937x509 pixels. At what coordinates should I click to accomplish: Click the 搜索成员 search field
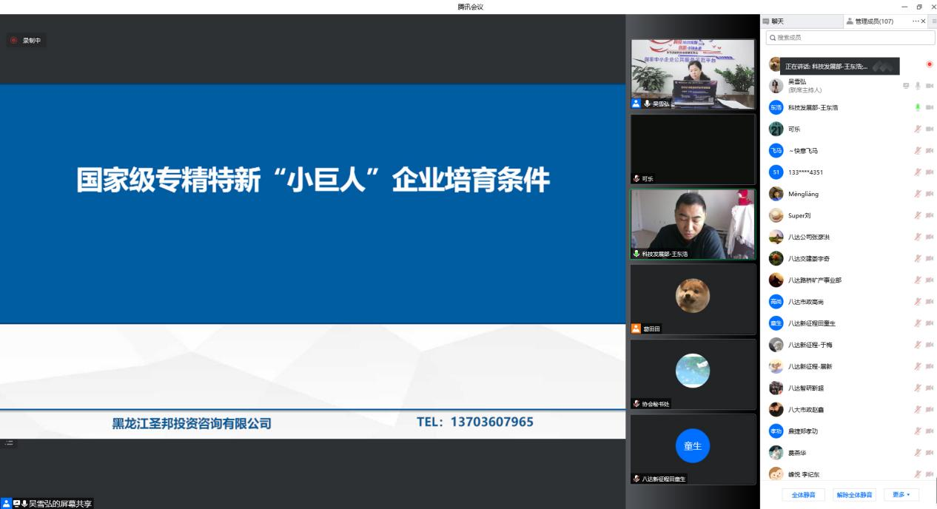coord(850,37)
